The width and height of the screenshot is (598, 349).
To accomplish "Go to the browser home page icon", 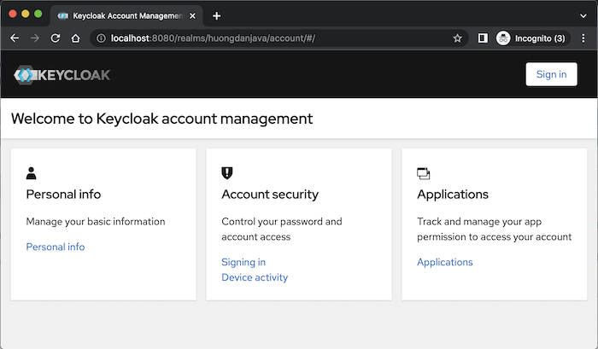I will (75, 38).
